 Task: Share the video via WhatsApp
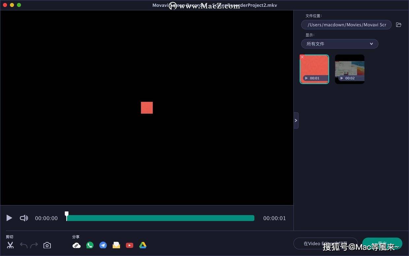(x=90, y=245)
